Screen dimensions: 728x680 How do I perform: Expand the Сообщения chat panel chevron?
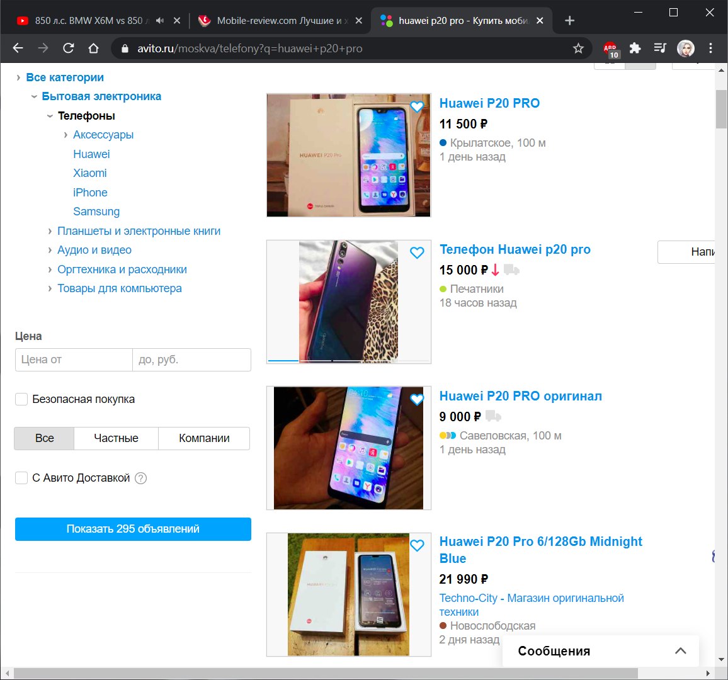[680, 651]
